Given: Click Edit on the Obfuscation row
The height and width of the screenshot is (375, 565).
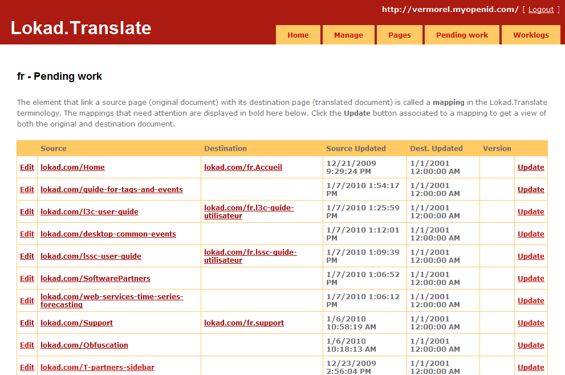Looking at the screenshot, I should coord(27,345).
